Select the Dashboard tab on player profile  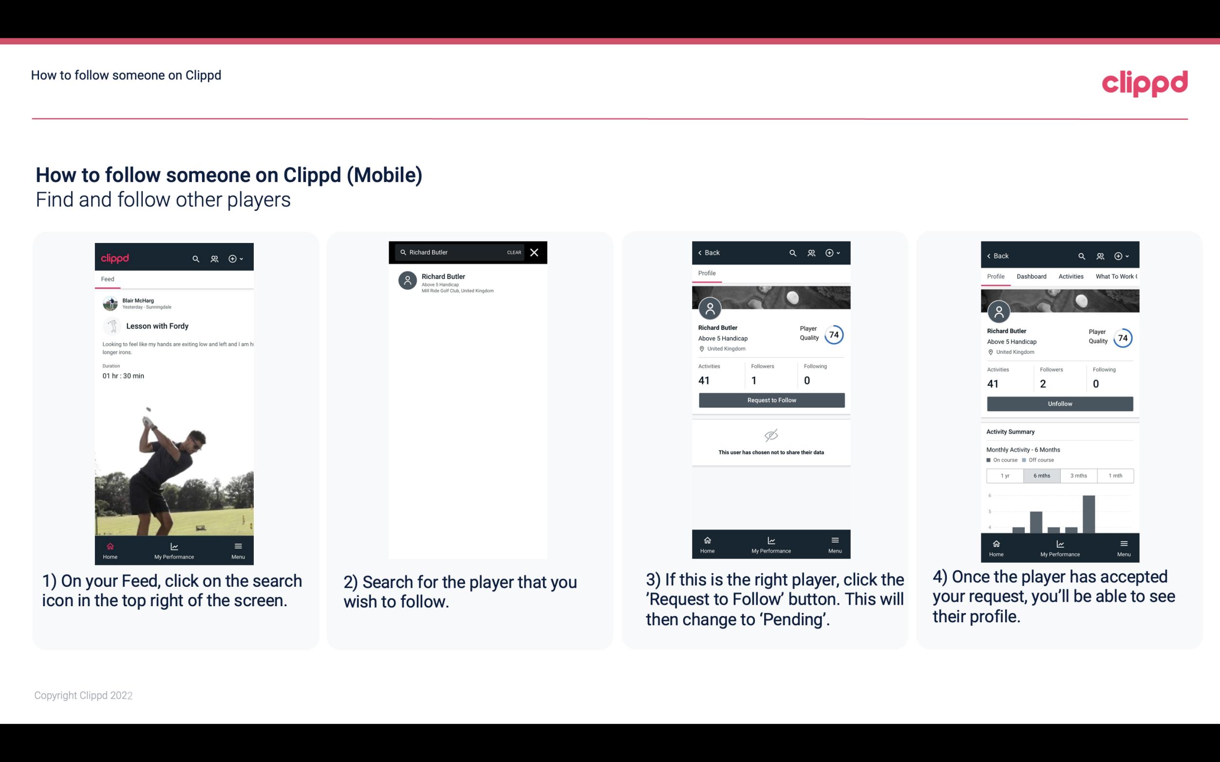point(1032,276)
